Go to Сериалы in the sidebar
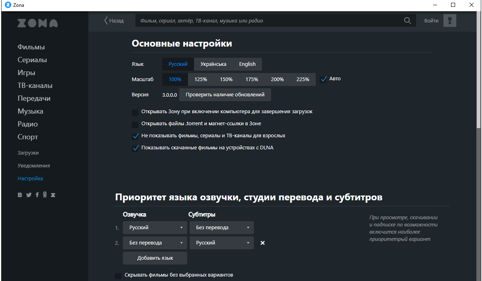Image resolution: width=482 pixels, height=281 pixels. click(32, 60)
